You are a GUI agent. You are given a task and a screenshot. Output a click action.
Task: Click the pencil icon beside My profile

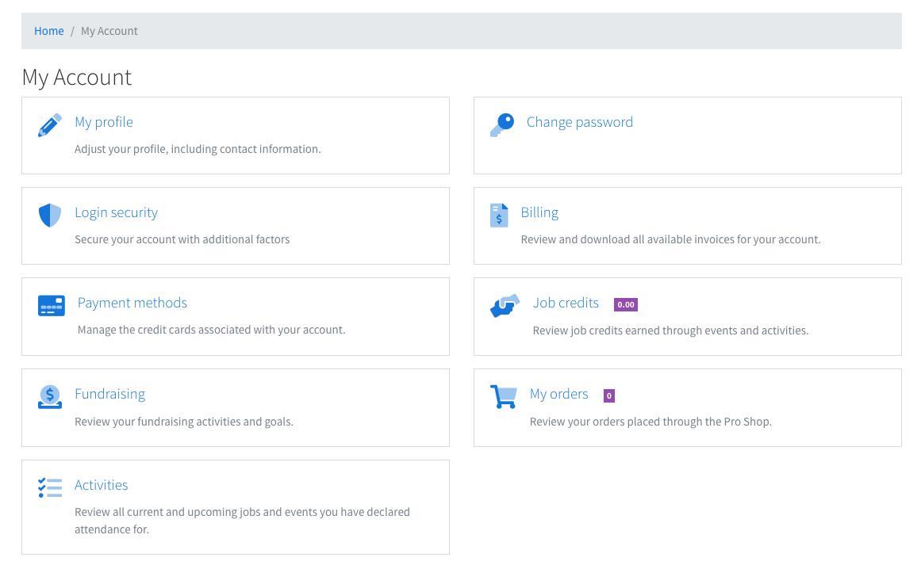point(49,125)
